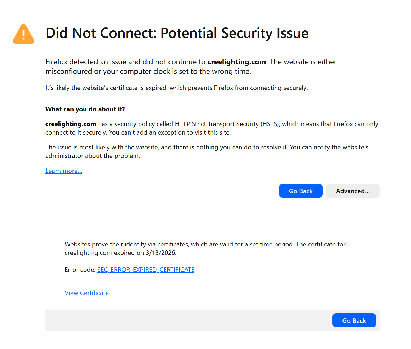Click the notify the website's administrator sentence
This screenshot has height=349, width=411.
(x=329, y=147)
